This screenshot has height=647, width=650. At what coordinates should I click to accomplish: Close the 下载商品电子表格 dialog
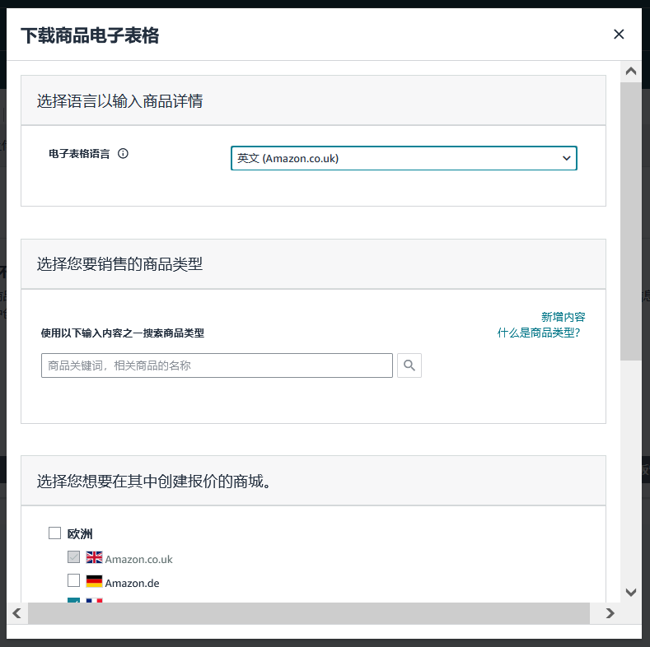point(619,34)
